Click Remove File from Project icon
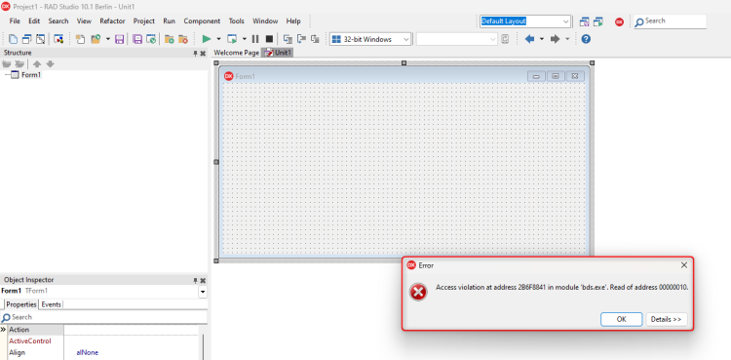Viewport: 731px width, 360px height. click(183, 39)
